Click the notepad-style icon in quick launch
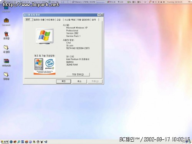Viewport: 192px width, 144px height. tap(38, 142)
